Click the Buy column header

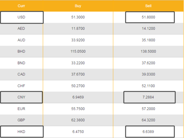coord(78,6)
